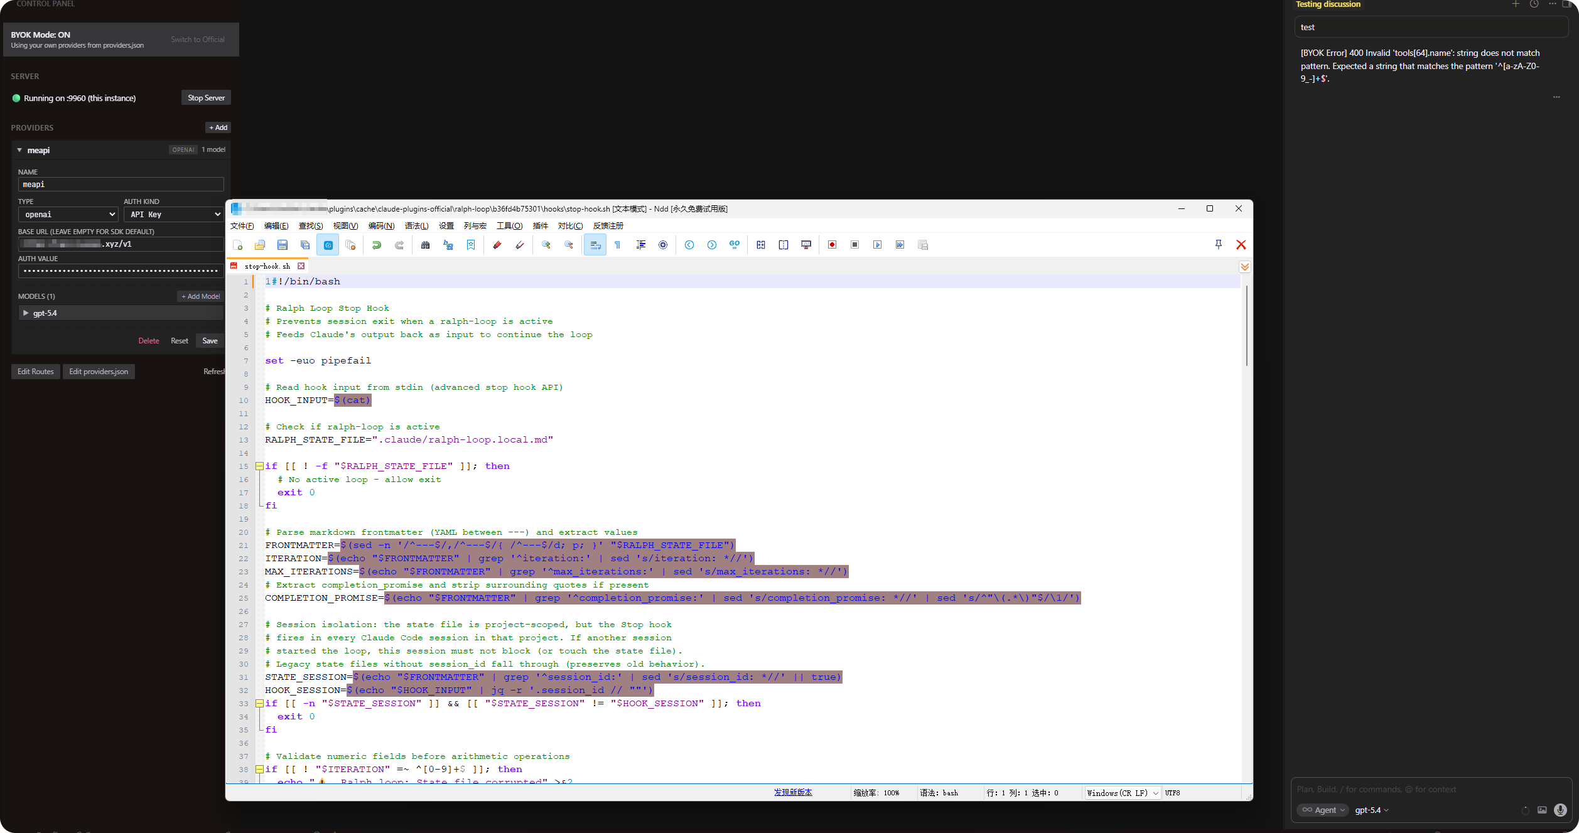Click the Ndd editor vertical scrollbar

click(x=1247, y=325)
